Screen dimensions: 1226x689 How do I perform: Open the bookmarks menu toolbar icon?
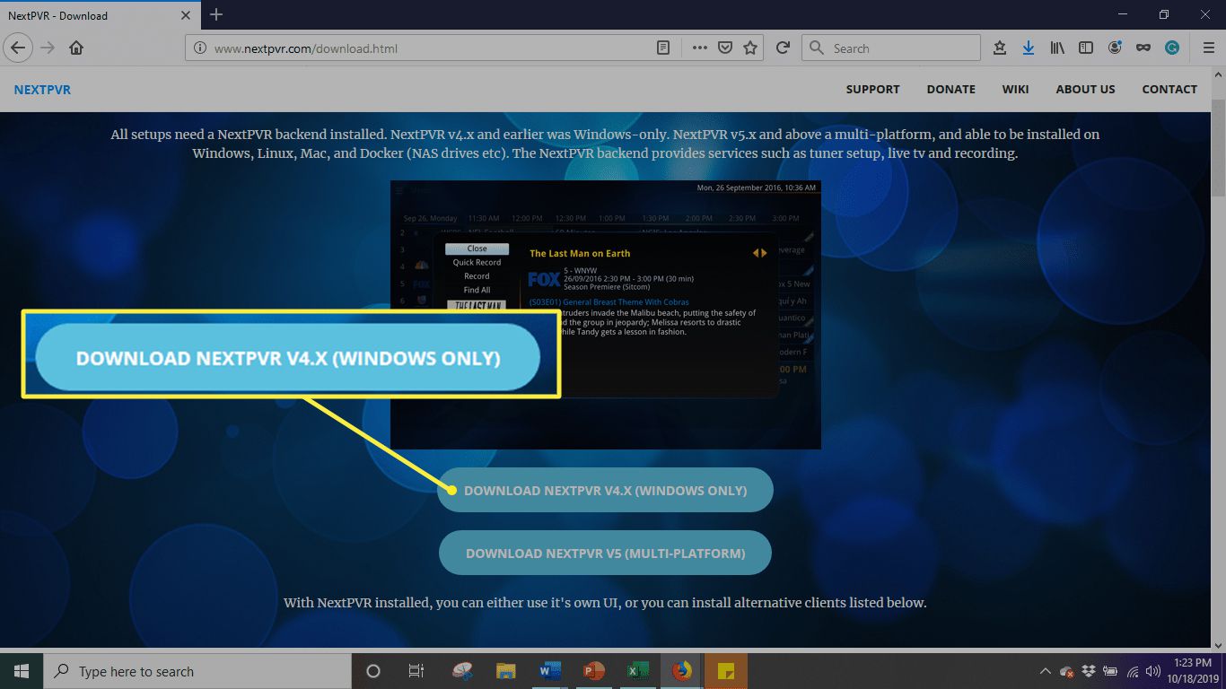coord(1000,48)
